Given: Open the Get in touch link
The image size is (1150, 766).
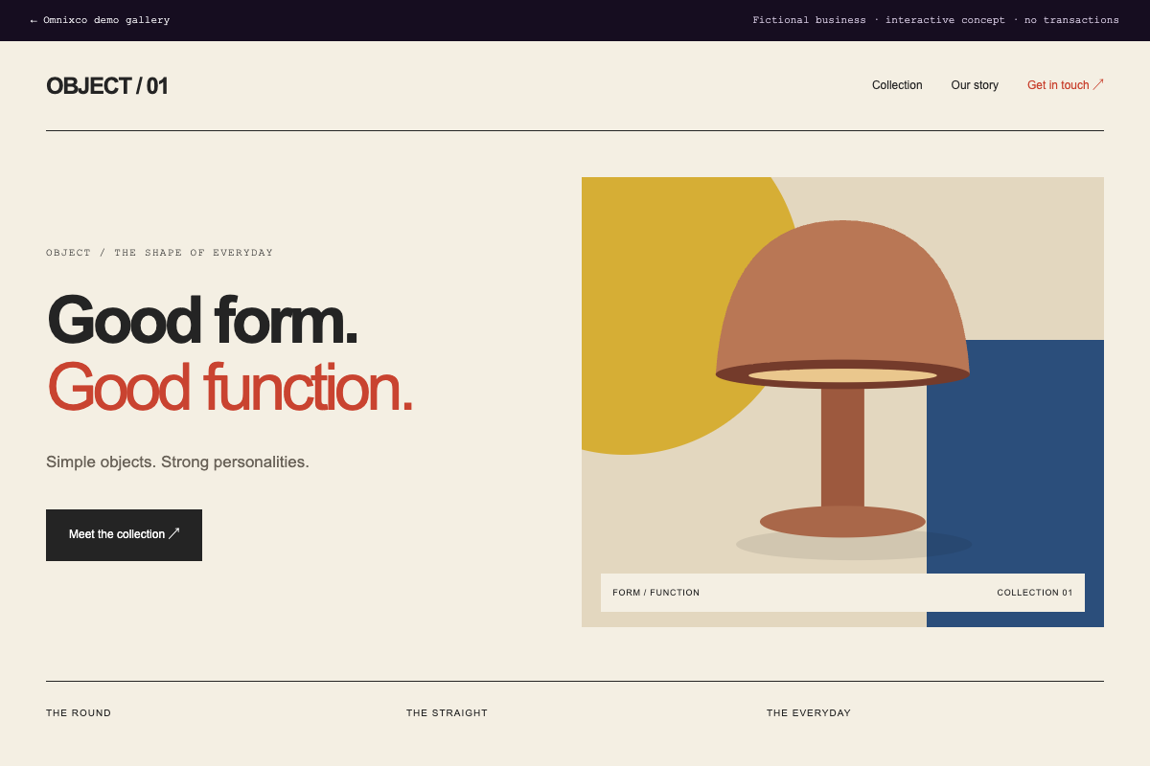Looking at the screenshot, I should 1066,85.
